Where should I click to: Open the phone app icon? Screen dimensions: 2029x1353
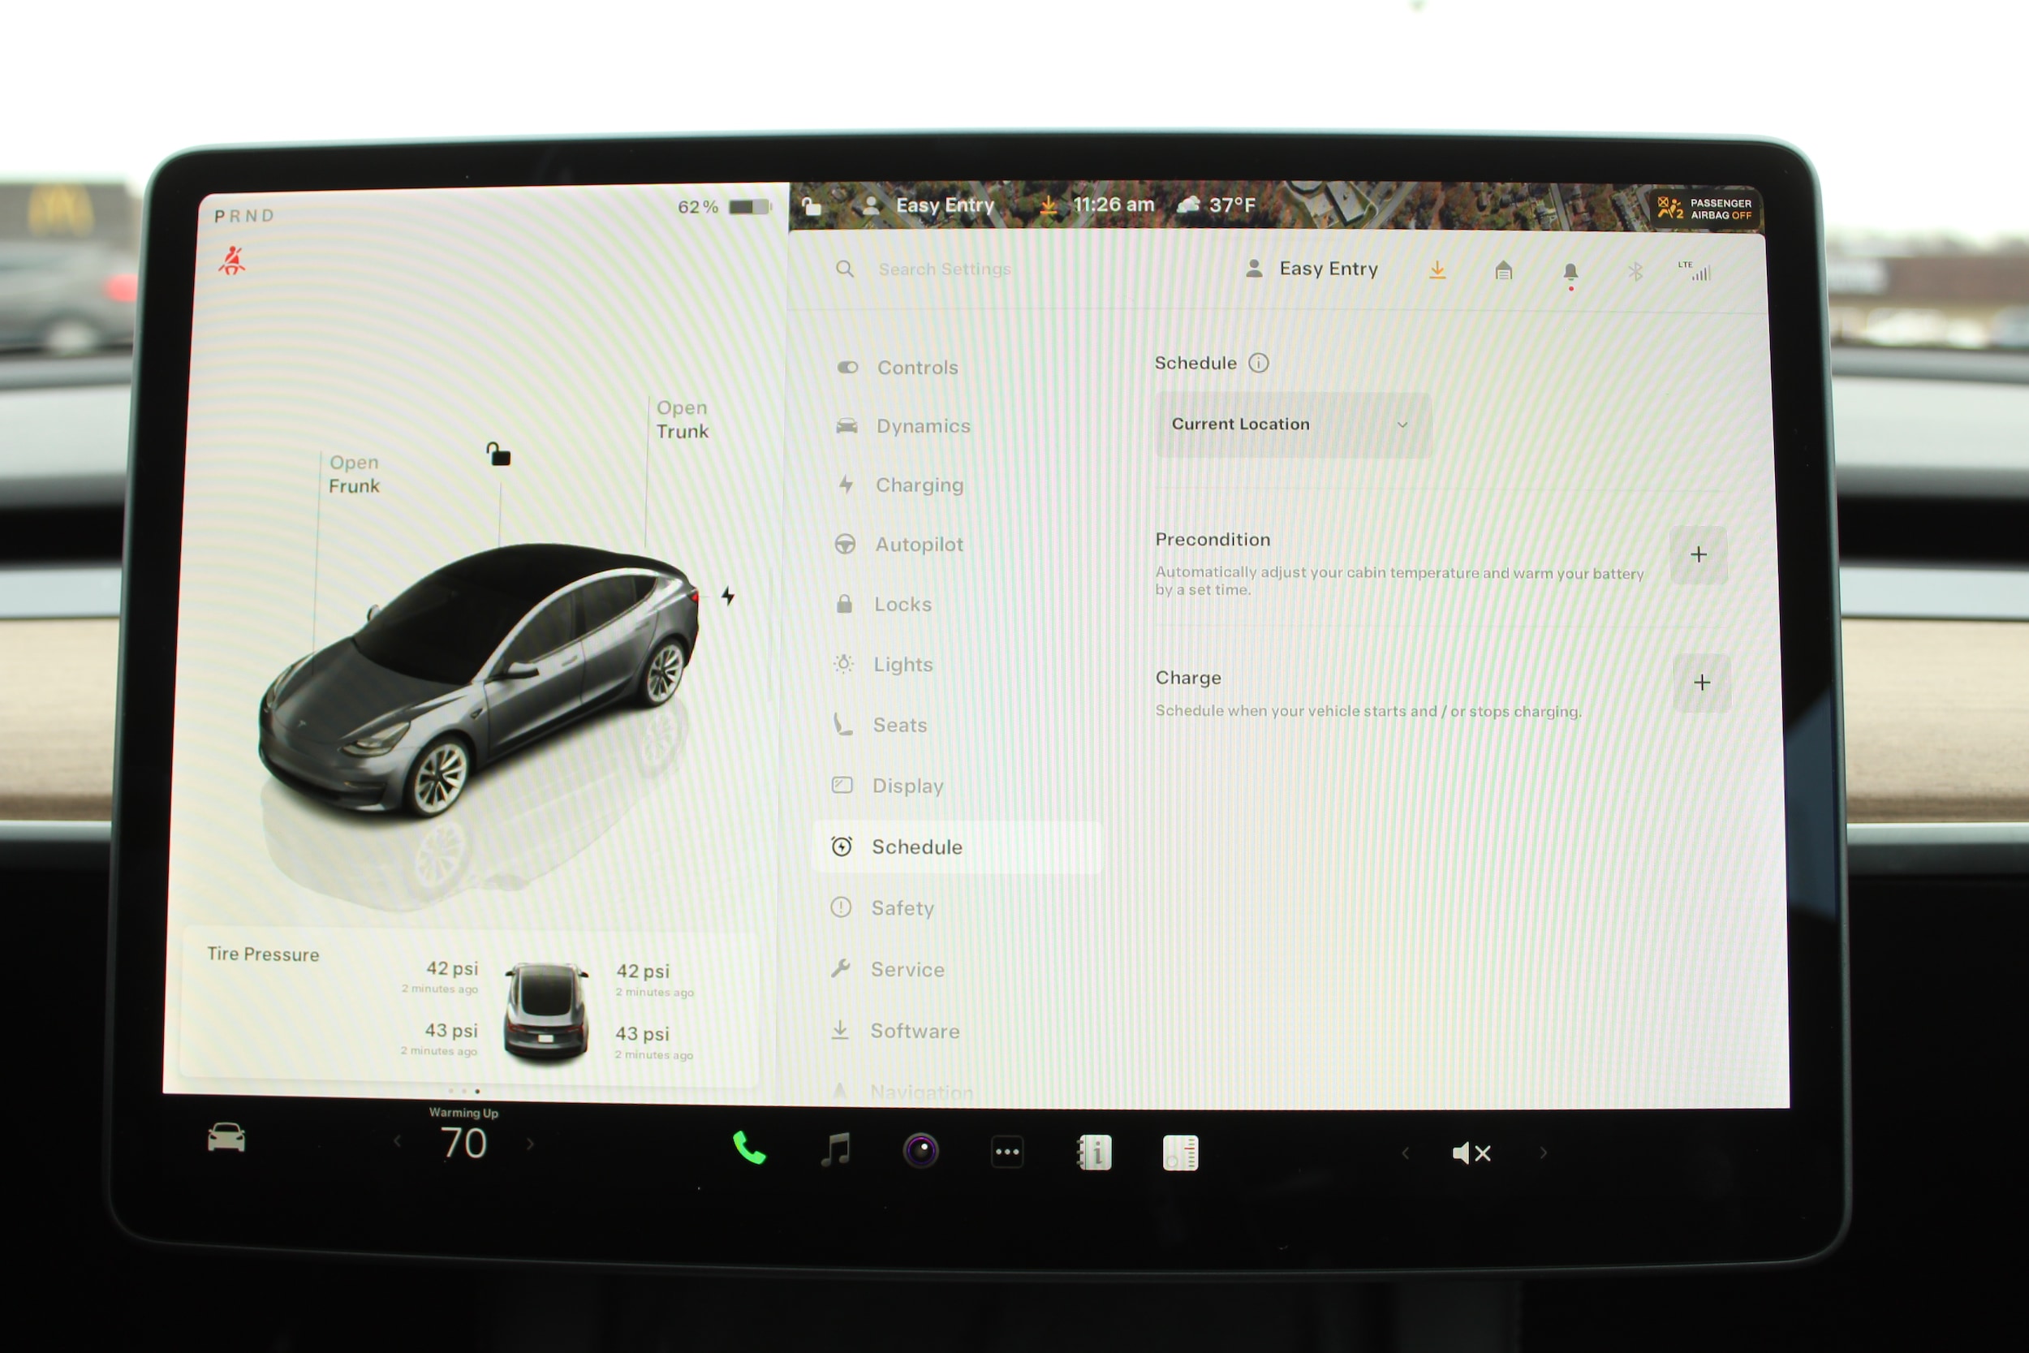pyautogui.click(x=749, y=1148)
